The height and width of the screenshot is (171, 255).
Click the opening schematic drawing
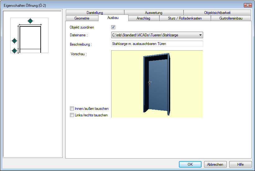[x=30, y=35]
